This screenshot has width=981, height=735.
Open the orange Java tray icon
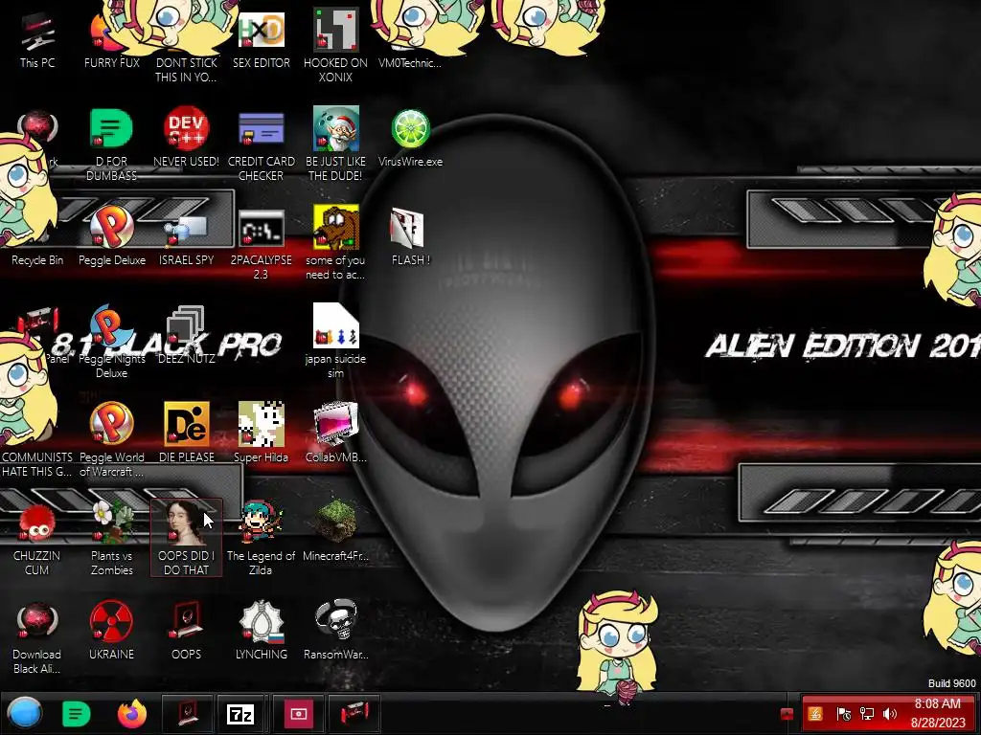click(x=815, y=714)
